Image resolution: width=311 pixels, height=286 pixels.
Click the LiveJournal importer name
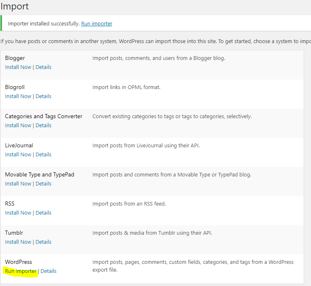19,145
